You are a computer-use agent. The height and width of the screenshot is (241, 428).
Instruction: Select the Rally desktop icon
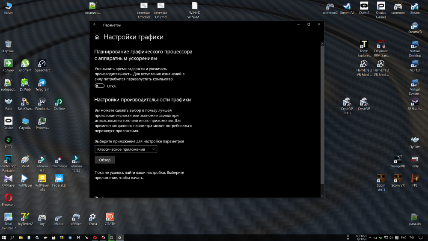(415, 161)
